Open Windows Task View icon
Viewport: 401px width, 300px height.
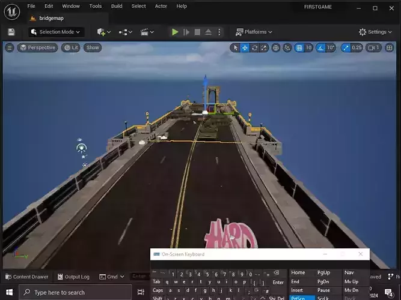[x=141, y=292]
